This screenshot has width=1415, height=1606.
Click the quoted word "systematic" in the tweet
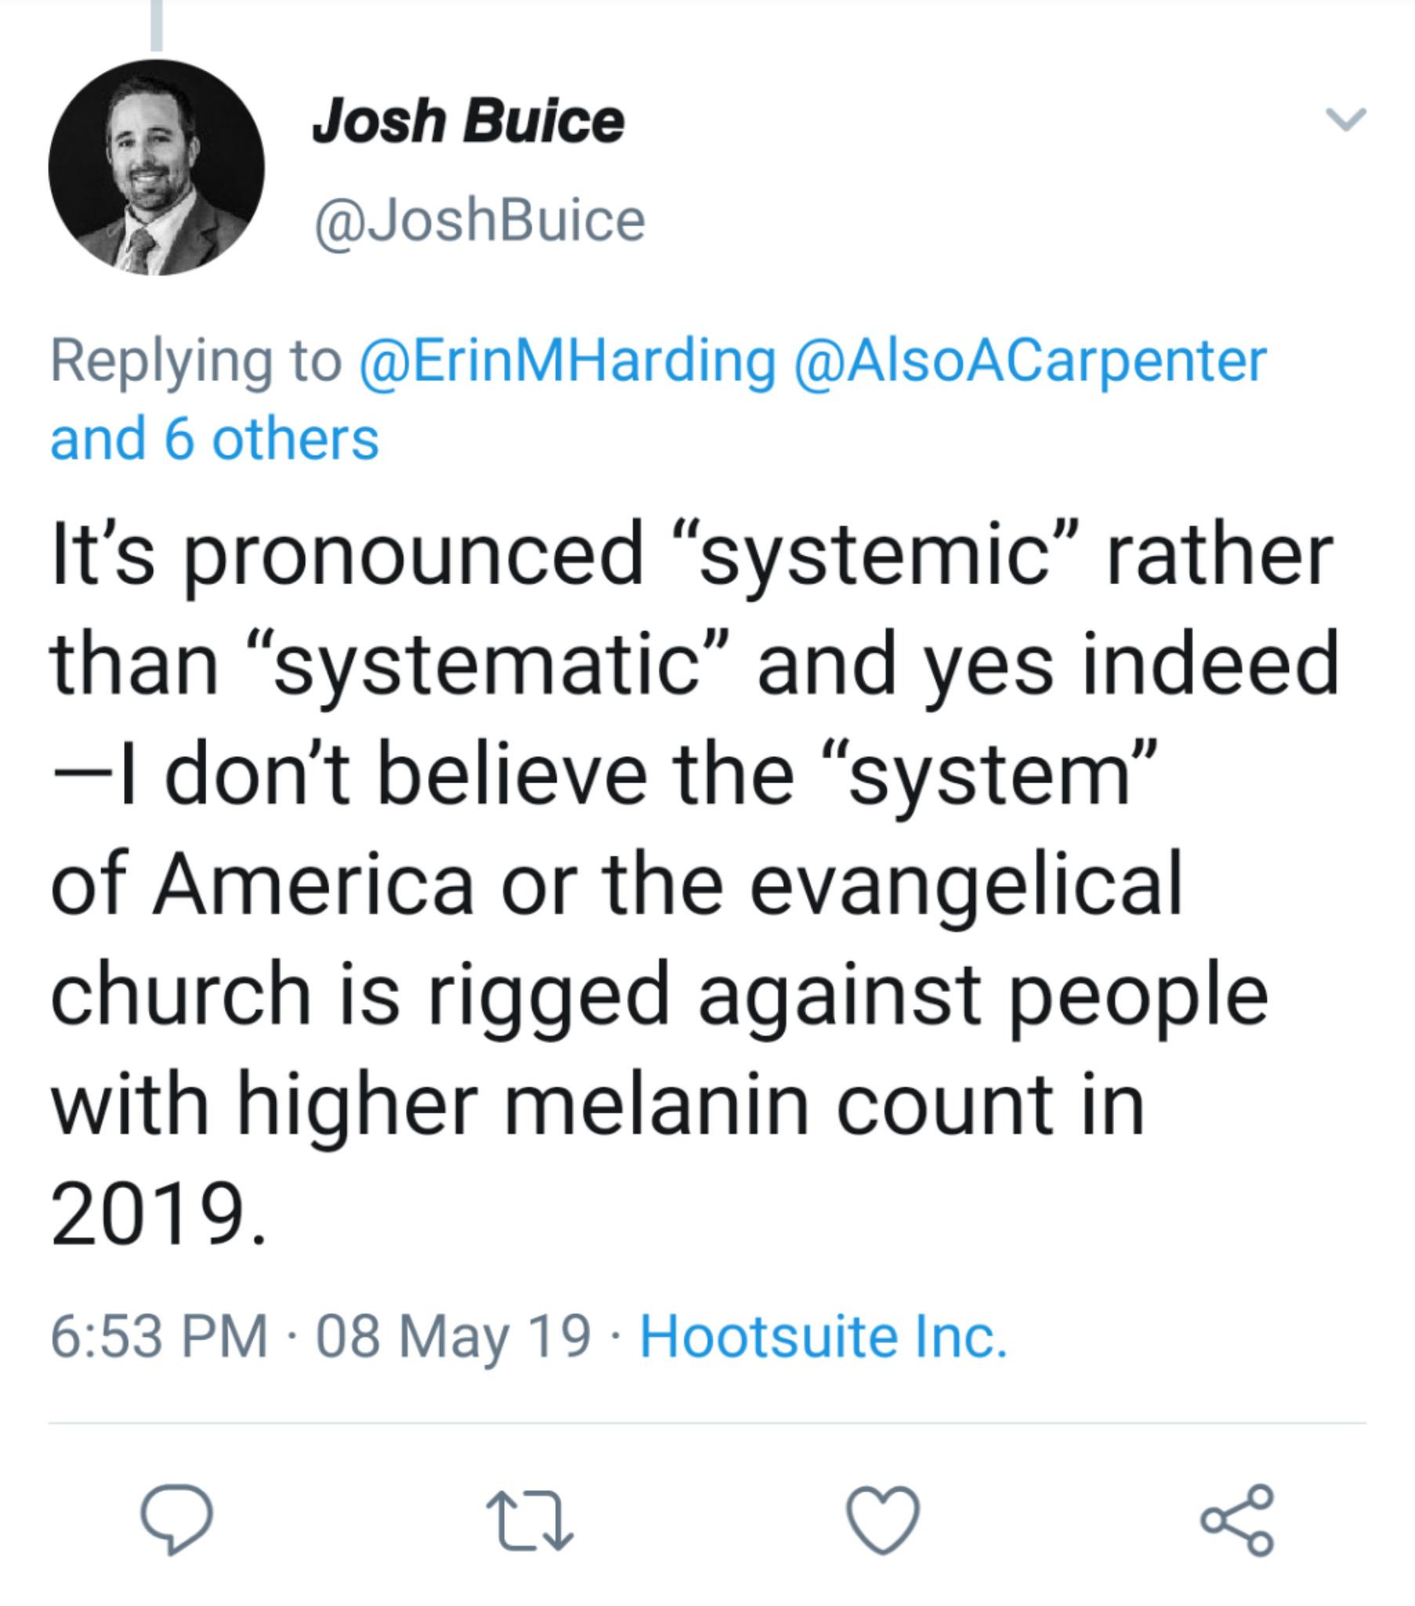[x=488, y=667]
